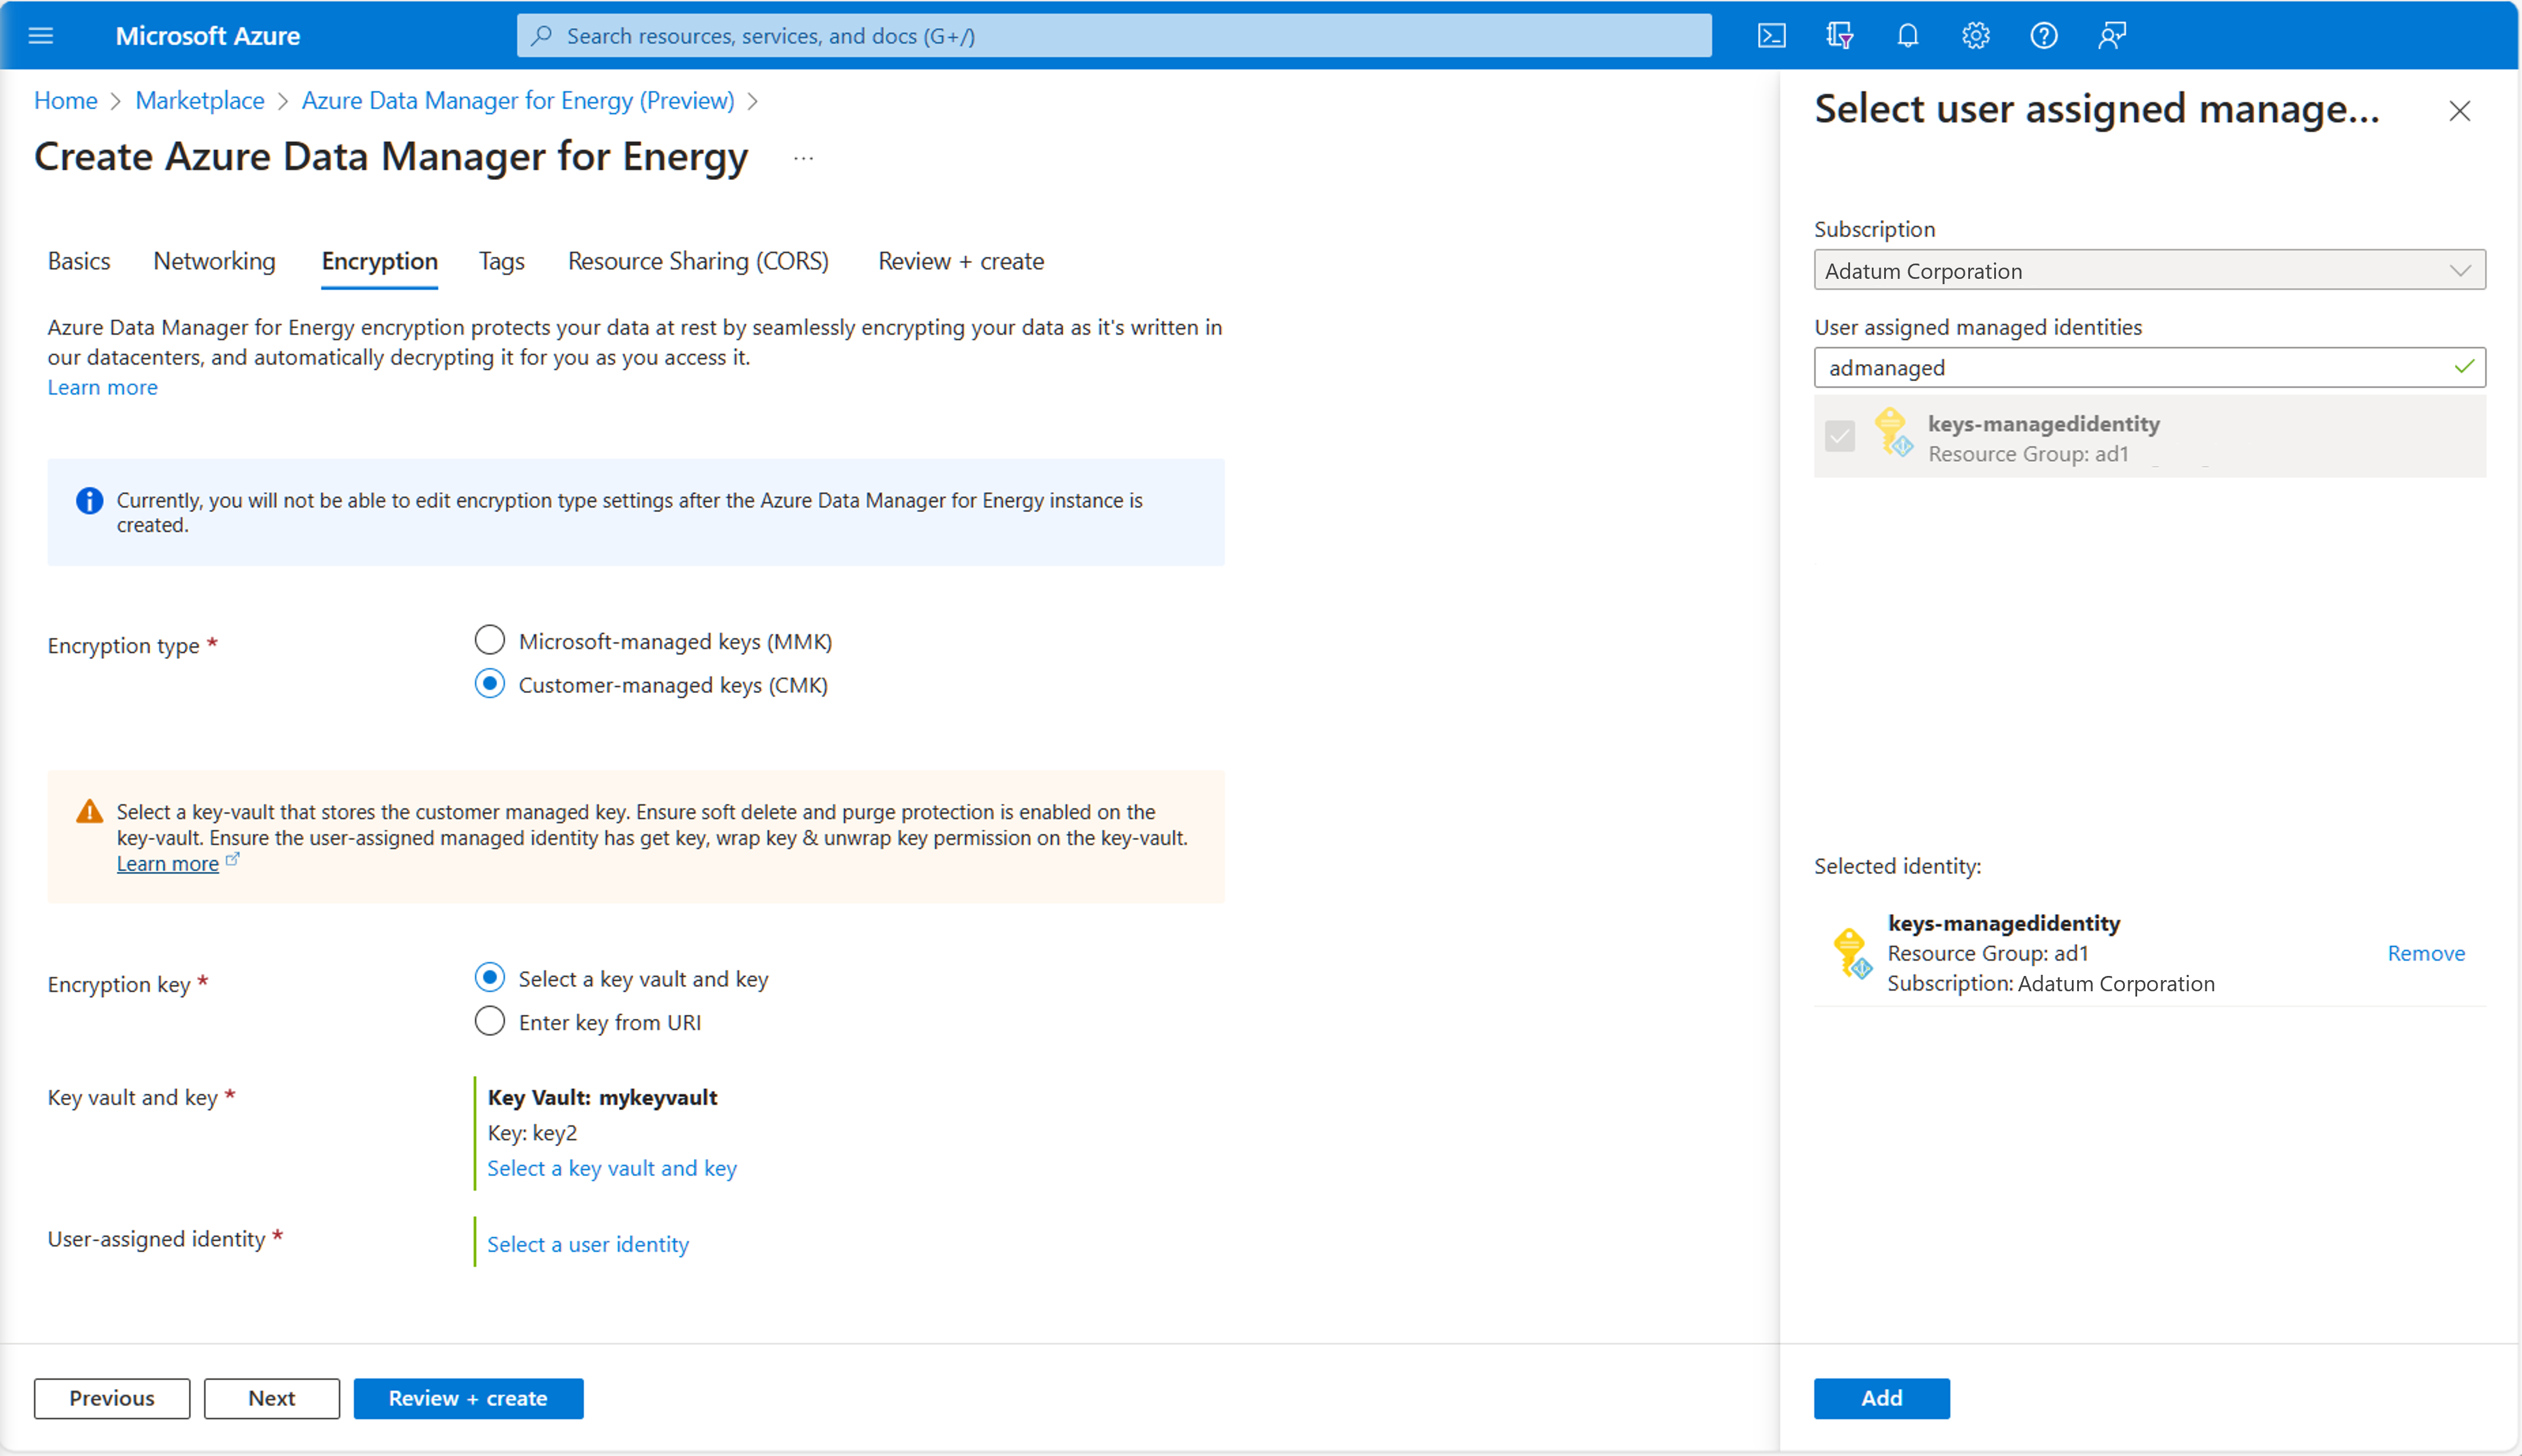
Task: Open the Azure portal hamburger menu
Action: [41, 35]
